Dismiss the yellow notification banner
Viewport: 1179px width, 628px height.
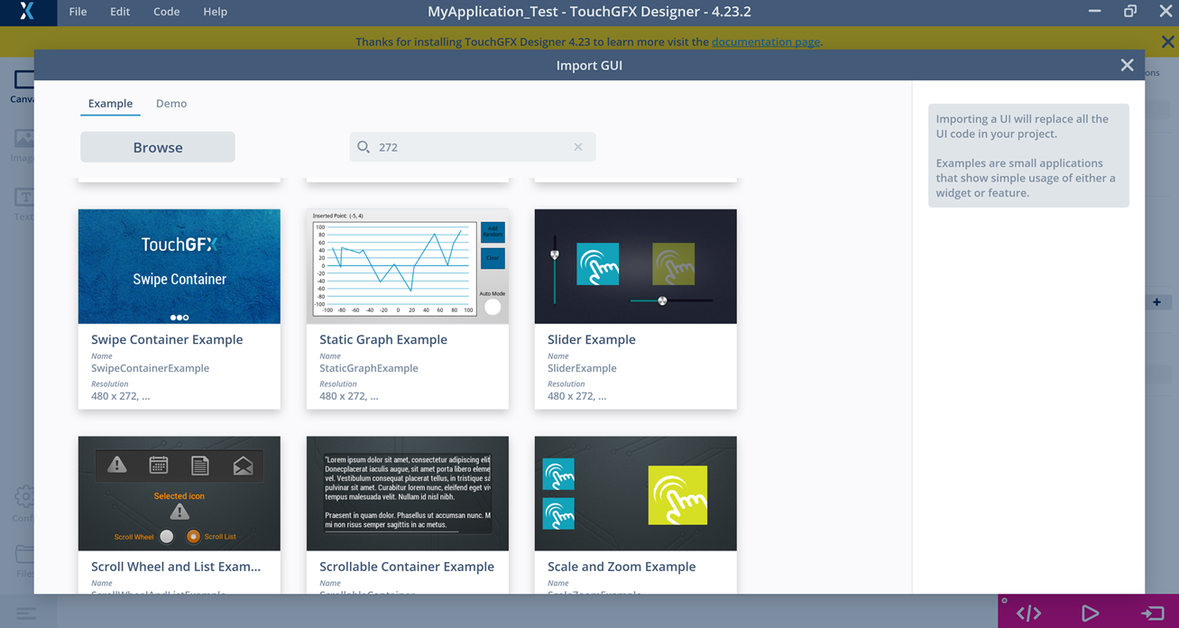[x=1167, y=42]
